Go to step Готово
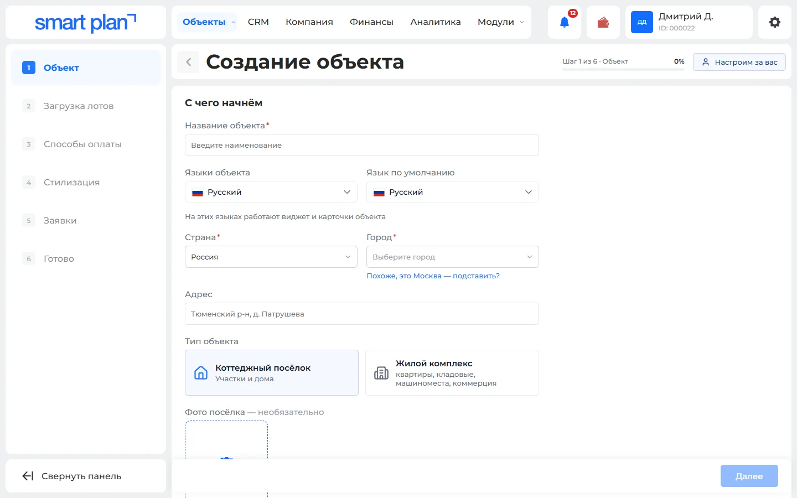This screenshot has height=498, width=797. coord(86,258)
